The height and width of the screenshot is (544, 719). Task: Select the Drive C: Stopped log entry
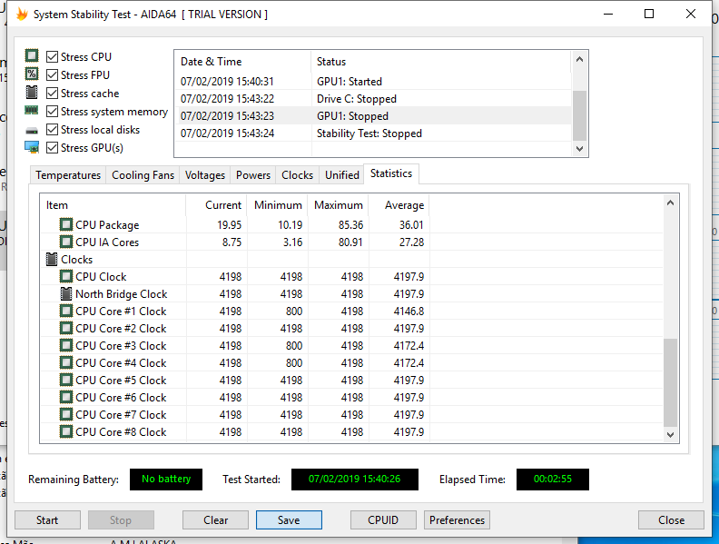(374, 99)
